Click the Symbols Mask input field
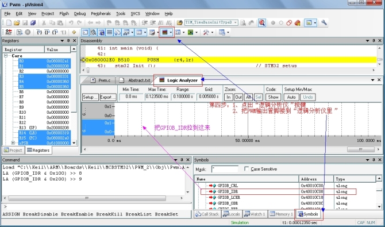Viewport: 385px width, 227px height. 225,170
